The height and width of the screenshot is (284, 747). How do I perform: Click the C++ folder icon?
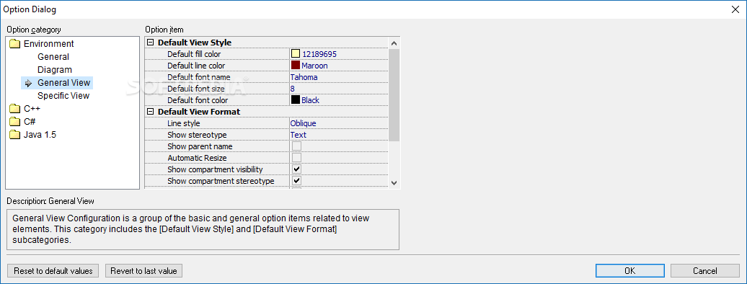coord(15,109)
